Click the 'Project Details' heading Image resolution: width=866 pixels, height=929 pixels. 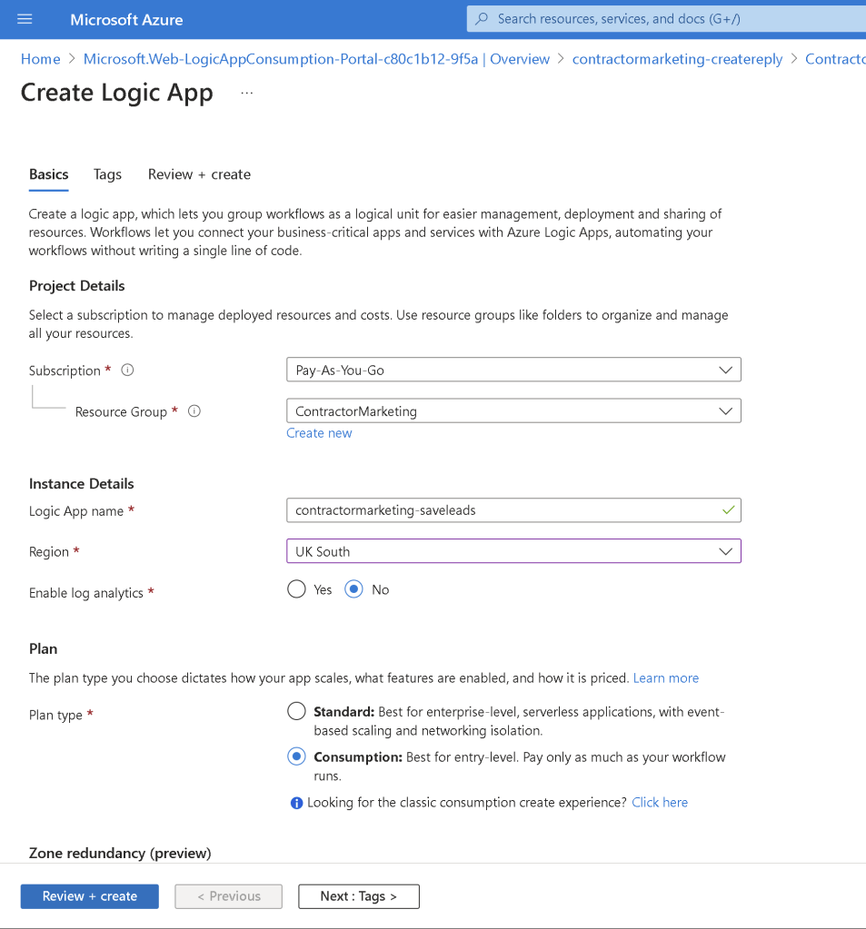(x=77, y=285)
